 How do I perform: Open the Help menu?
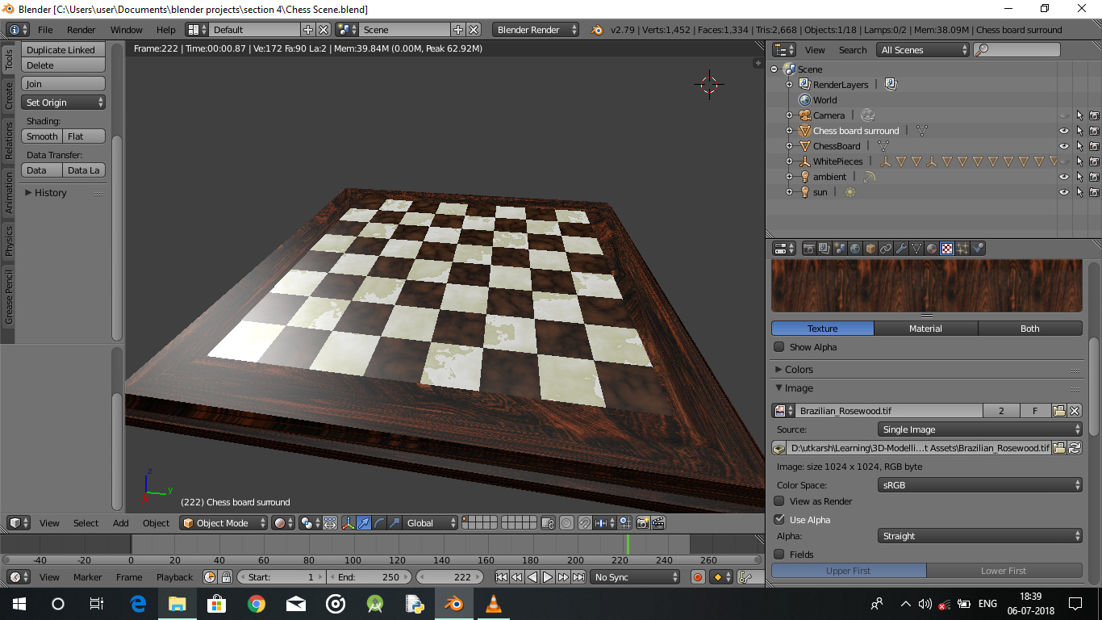pyautogui.click(x=166, y=30)
